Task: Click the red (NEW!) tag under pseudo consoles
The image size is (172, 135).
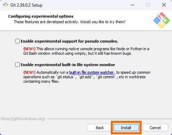Action: point(29,49)
